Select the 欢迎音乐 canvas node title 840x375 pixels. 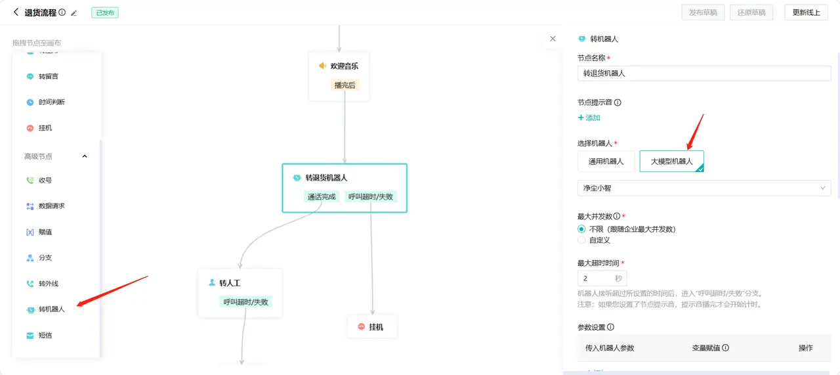344,66
